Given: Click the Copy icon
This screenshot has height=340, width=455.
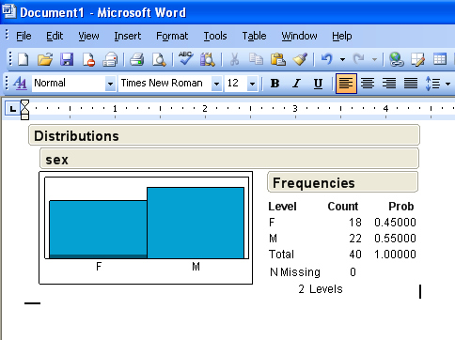Looking at the screenshot, I should point(256,59).
